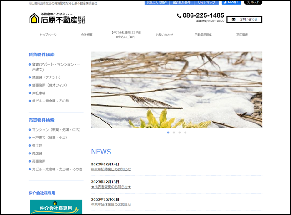Open 最近見た物件 in the top bar
The image size is (291, 215).
pos(181,3)
